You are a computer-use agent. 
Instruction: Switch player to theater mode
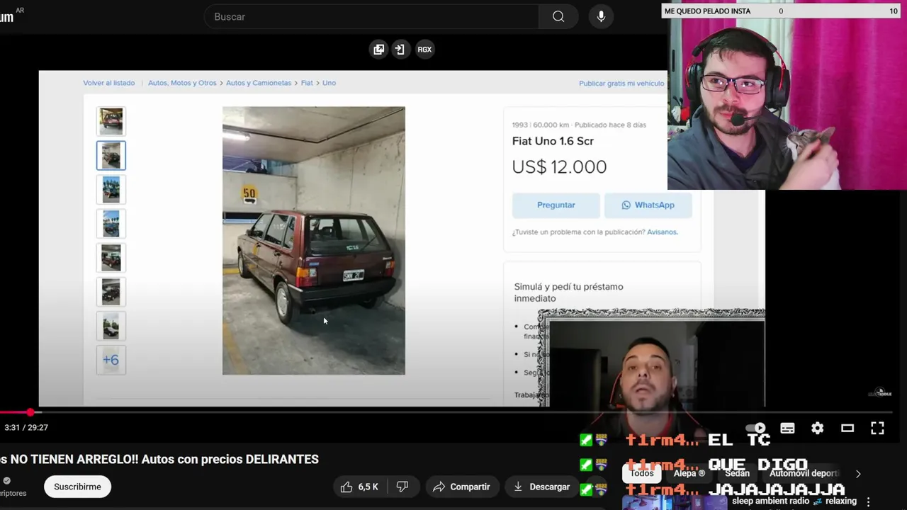(847, 428)
